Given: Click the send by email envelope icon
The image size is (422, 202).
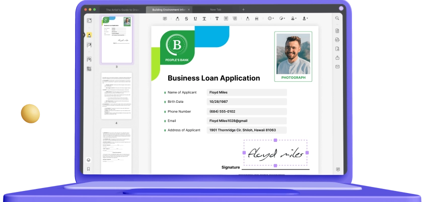Looking at the screenshot, I should pyautogui.click(x=337, y=67).
